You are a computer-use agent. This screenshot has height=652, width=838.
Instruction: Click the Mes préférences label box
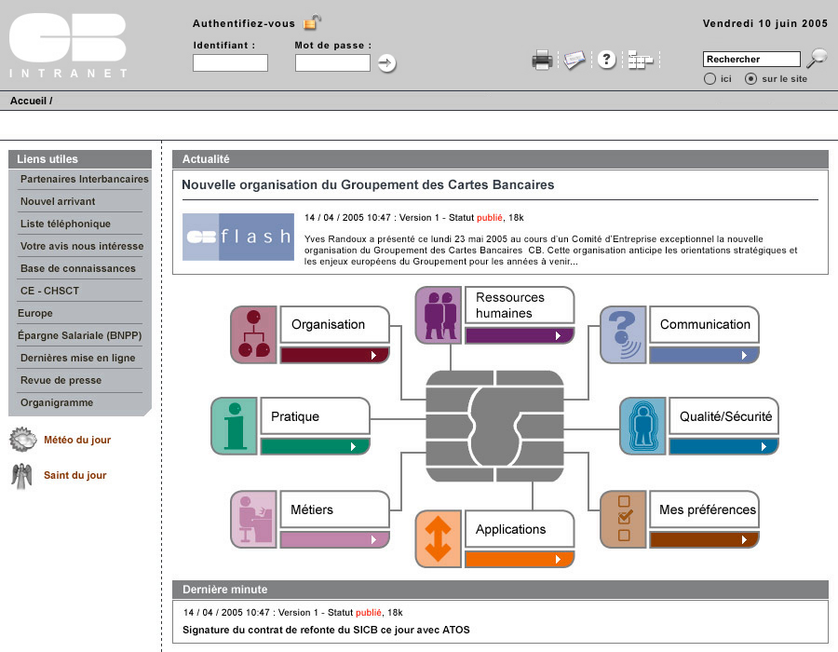click(705, 509)
